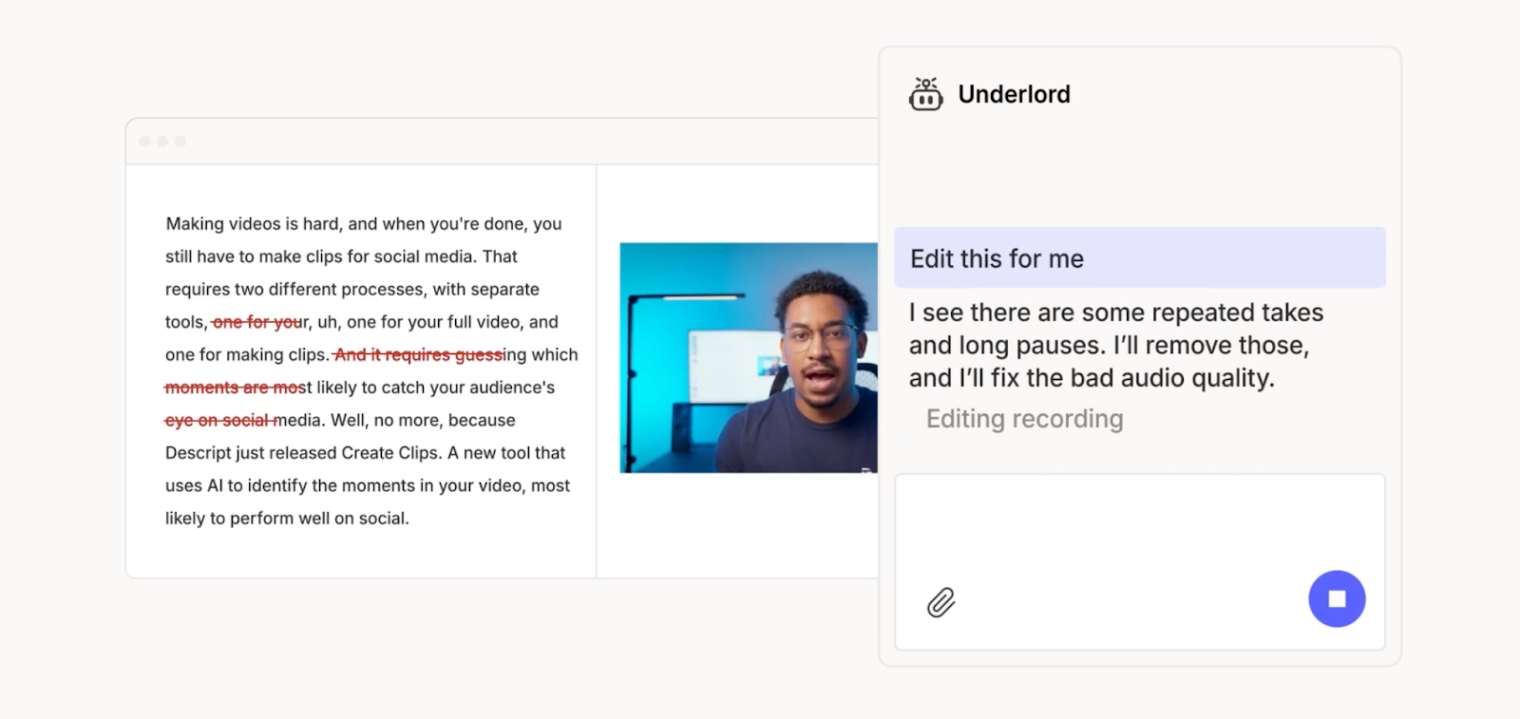
Task: Click the 'Edit this for me' message
Action: pyautogui.click(x=1140, y=257)
